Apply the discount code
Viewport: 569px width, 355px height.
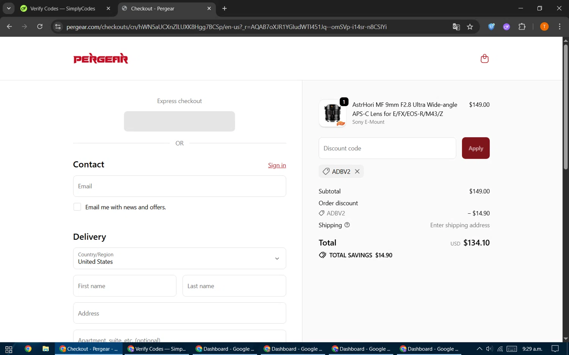(476, 148)
